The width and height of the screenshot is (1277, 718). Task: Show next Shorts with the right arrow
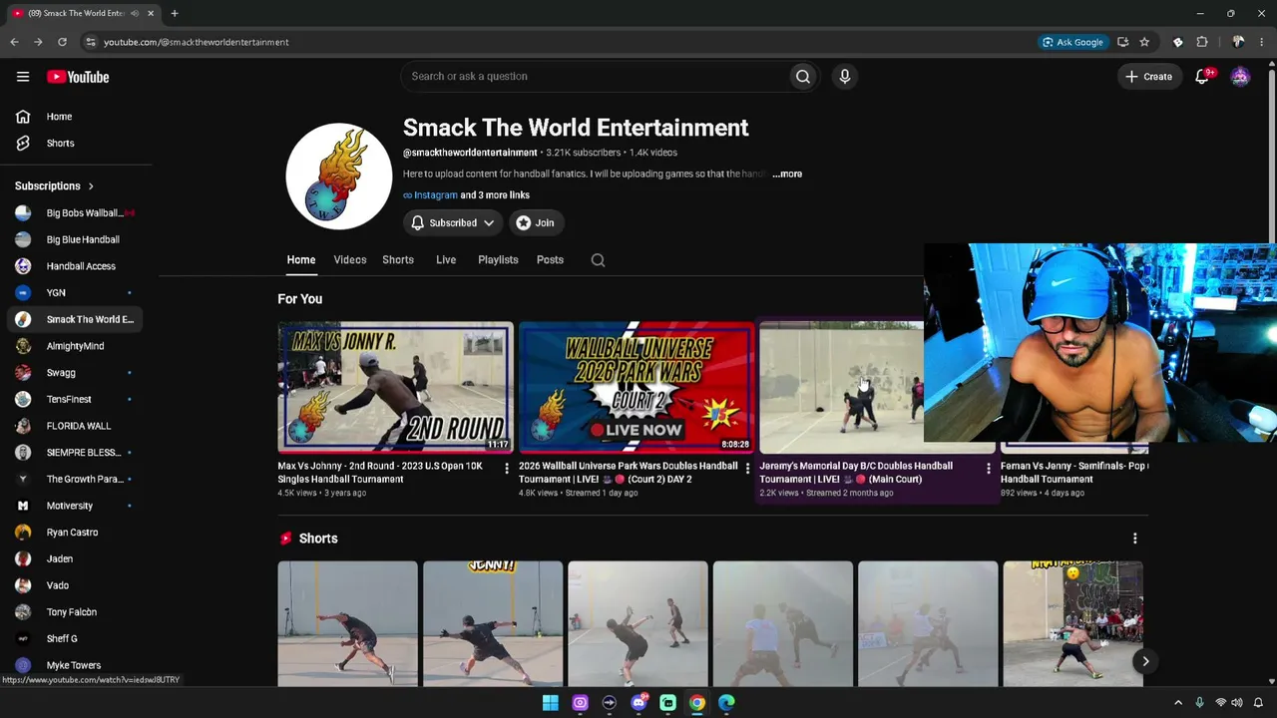(x=1145, y=661)
